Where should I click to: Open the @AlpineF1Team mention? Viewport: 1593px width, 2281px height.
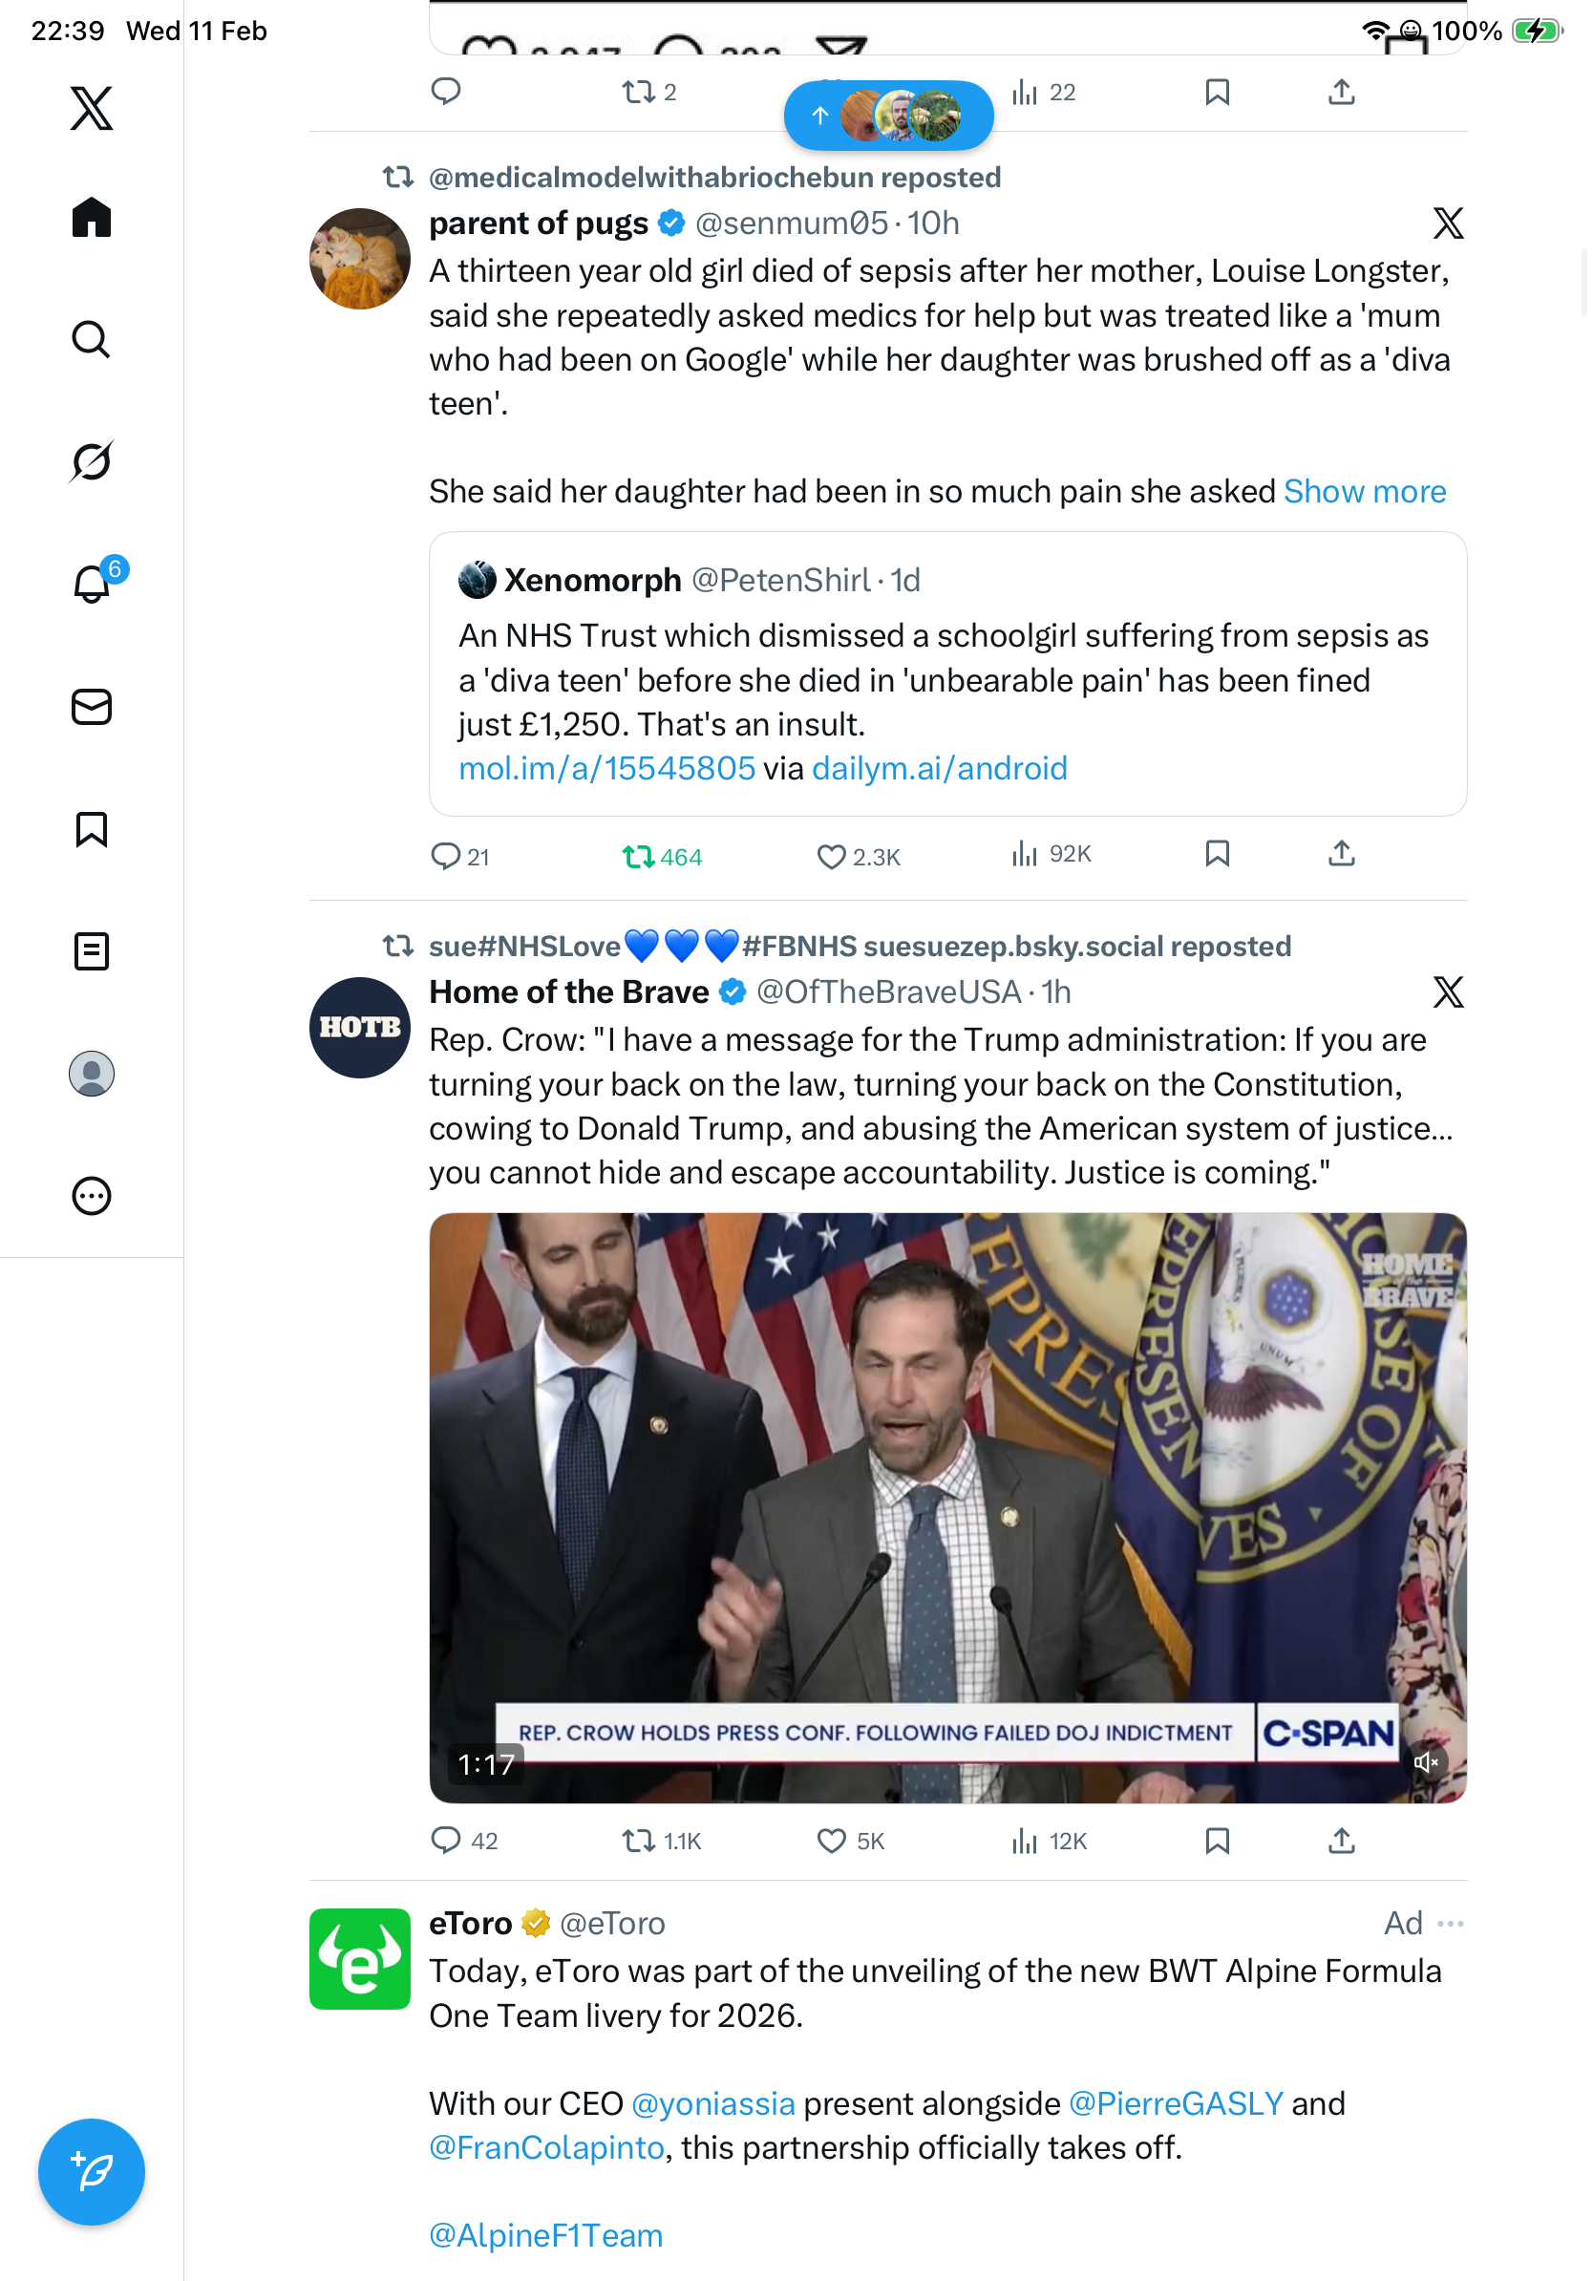(x=545, y=2235)
